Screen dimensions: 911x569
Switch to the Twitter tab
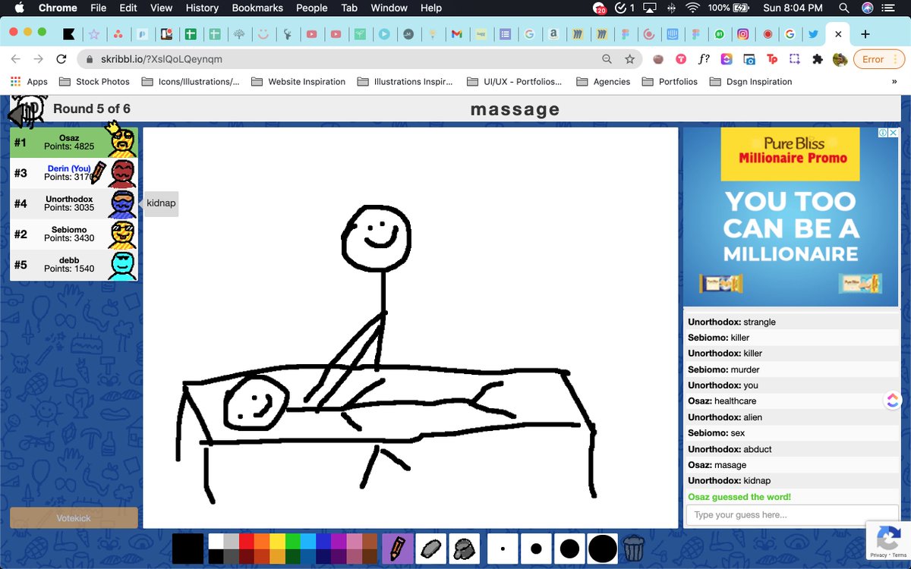(813, 34)
